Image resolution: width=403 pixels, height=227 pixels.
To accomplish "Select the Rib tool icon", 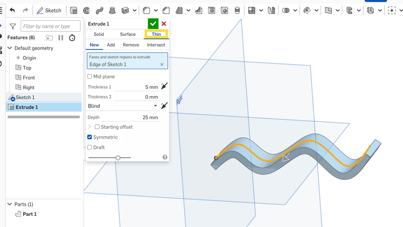I will pos(198,11).
